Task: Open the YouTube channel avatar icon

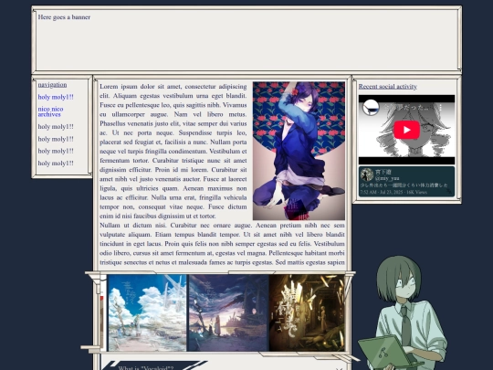Action: click(371, 108)
